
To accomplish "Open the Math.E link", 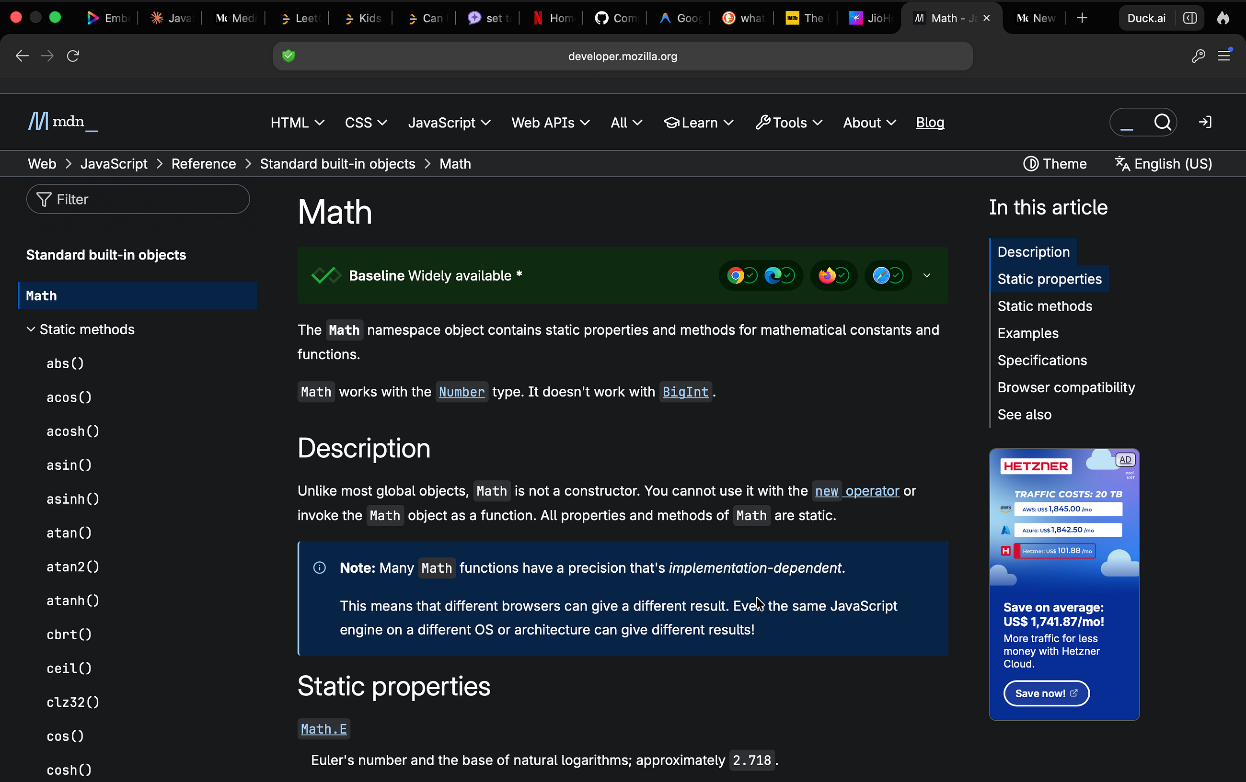I will (324, 729).
